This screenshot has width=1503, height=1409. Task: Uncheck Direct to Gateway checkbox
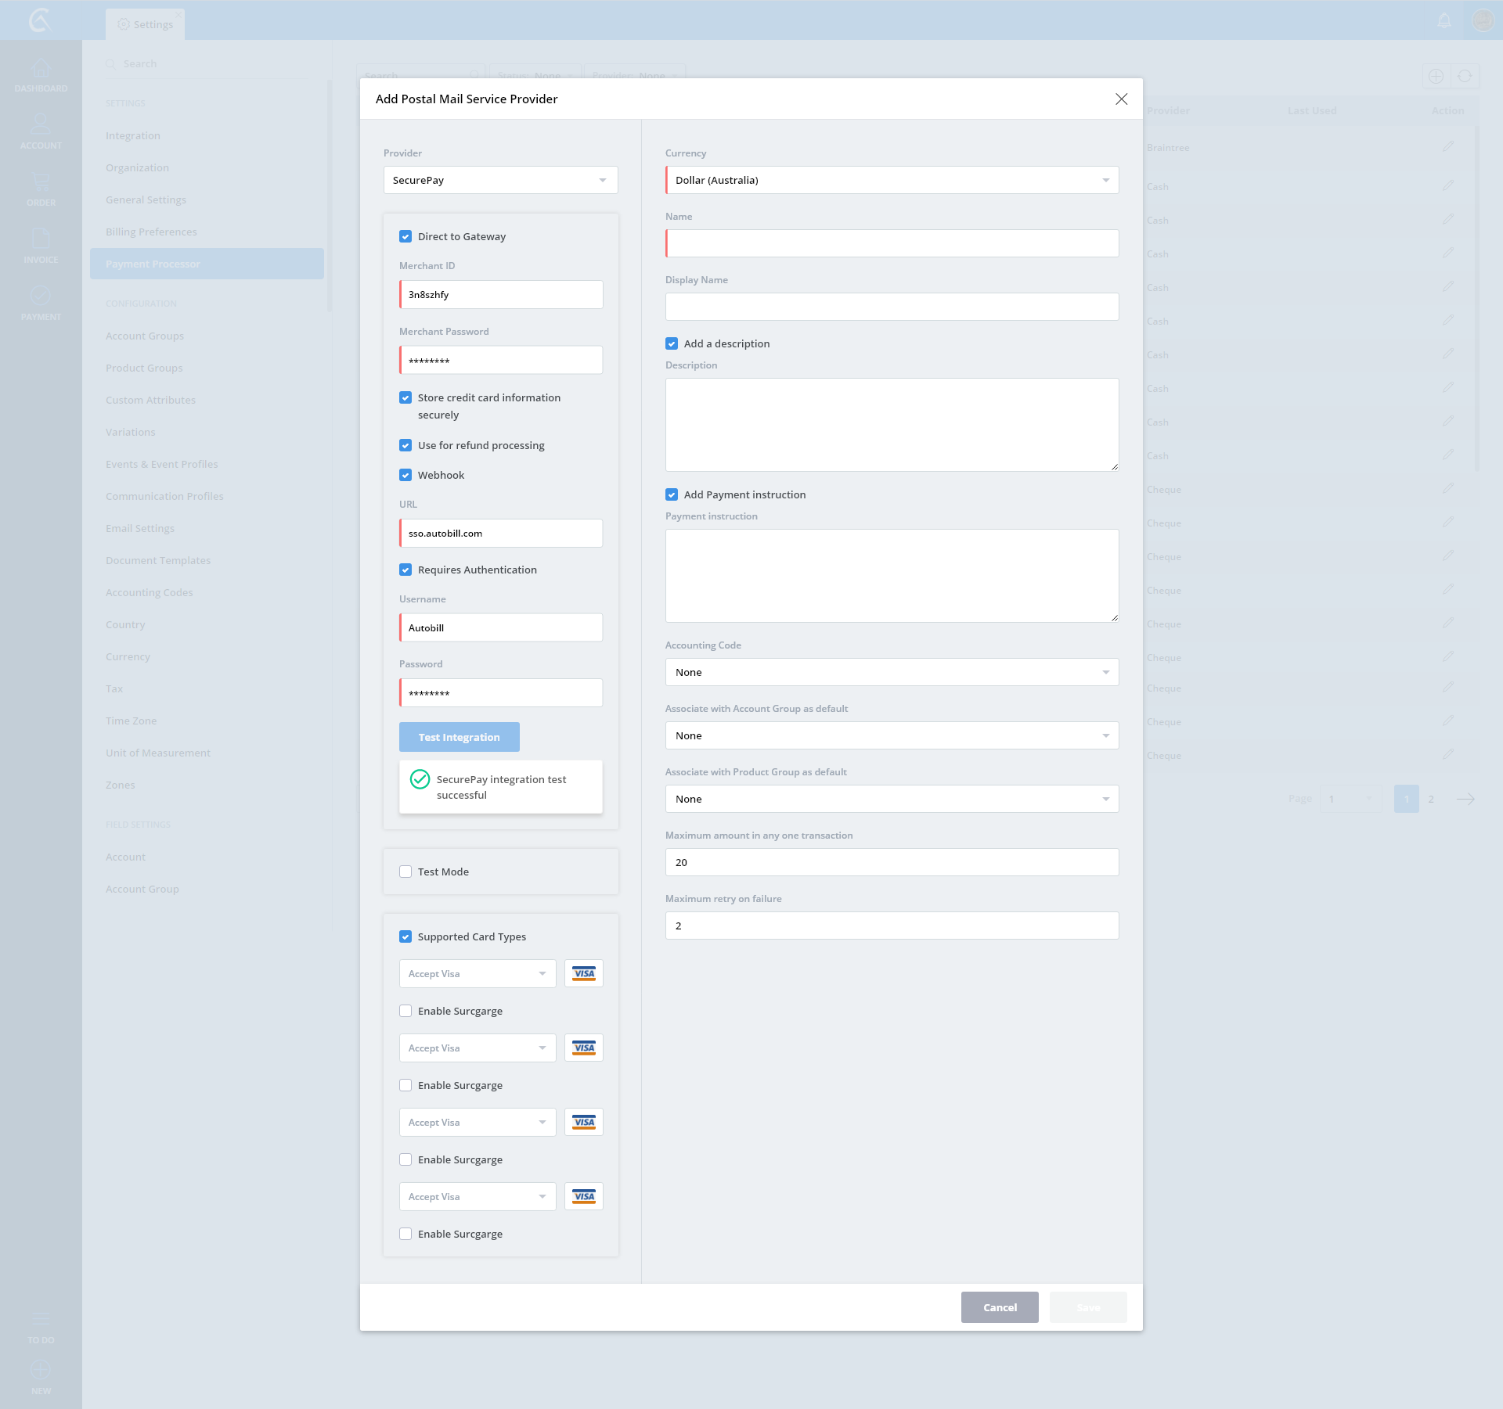(405, 236)
